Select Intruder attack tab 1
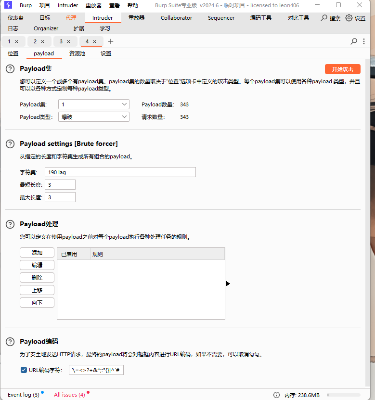Image resolution: width=375 pixels, height=400 pixels. [x=9, y=41]
